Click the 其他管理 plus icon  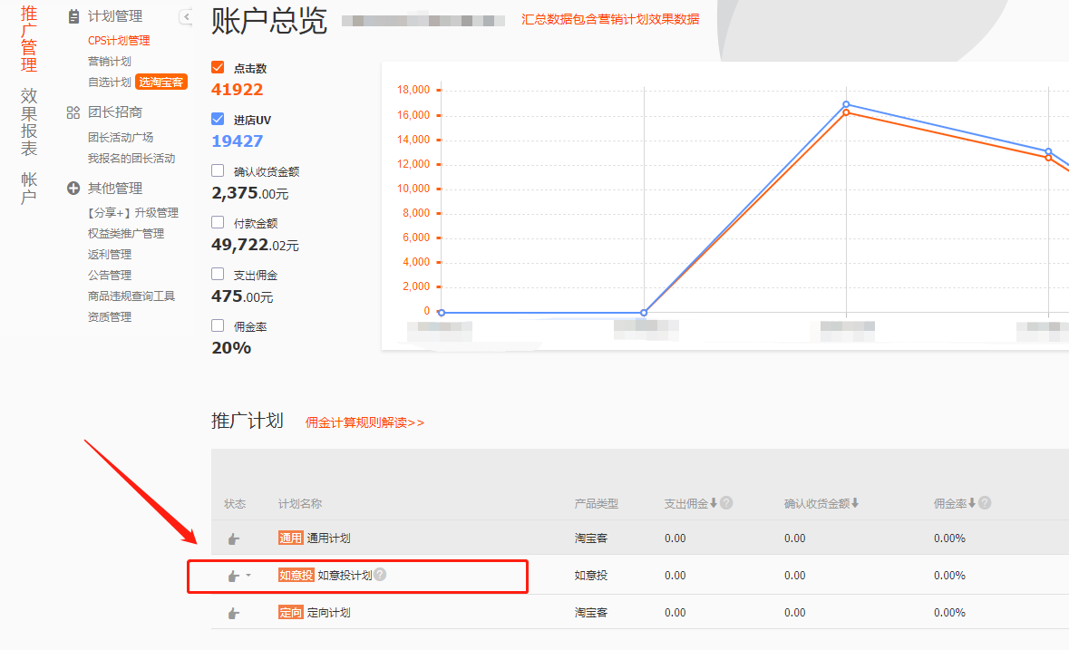(x=73, y=188)
